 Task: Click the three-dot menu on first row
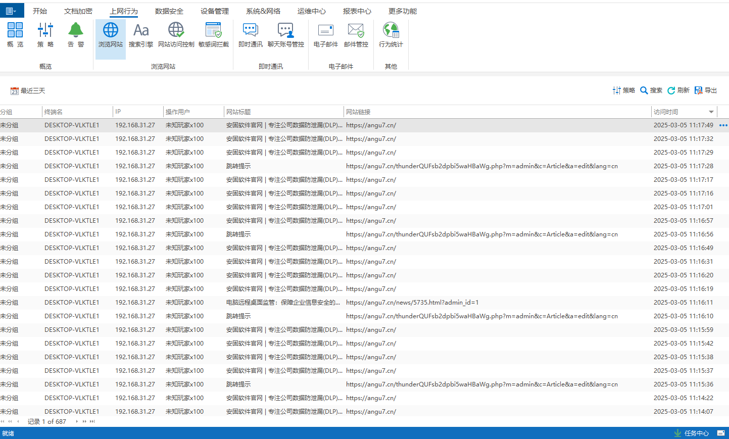pyautogui.click(x=723, y=125)
